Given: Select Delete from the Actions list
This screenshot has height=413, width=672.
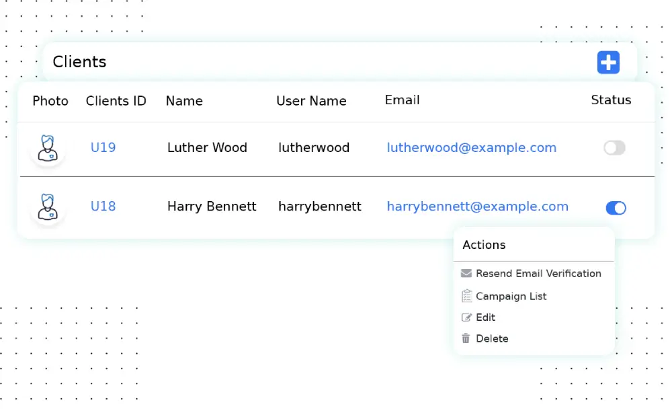Looking at the screenshot, I should coord(491,338).
